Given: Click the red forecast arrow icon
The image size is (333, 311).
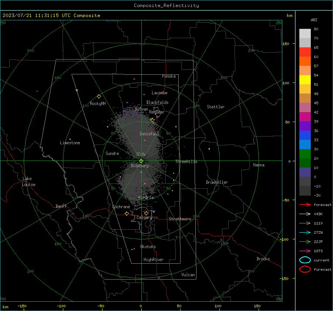Looking at the screenshot, I should [x=305, y=204].
